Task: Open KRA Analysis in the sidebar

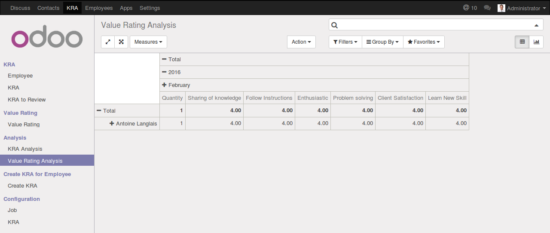Action: [25, 149]
